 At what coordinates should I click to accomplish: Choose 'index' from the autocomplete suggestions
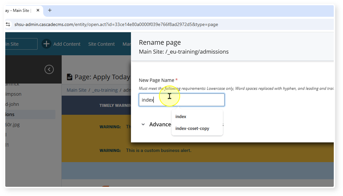pos(181,117)
